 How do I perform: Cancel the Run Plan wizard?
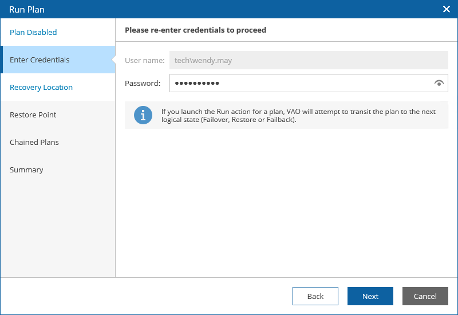coord(425,296)
